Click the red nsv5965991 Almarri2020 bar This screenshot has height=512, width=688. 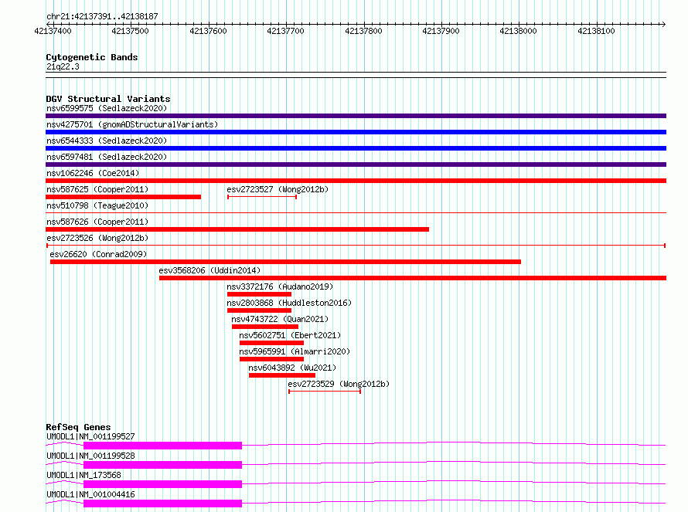point(271,359)
